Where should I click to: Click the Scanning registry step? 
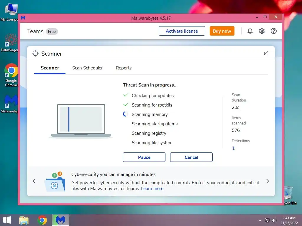149,133
